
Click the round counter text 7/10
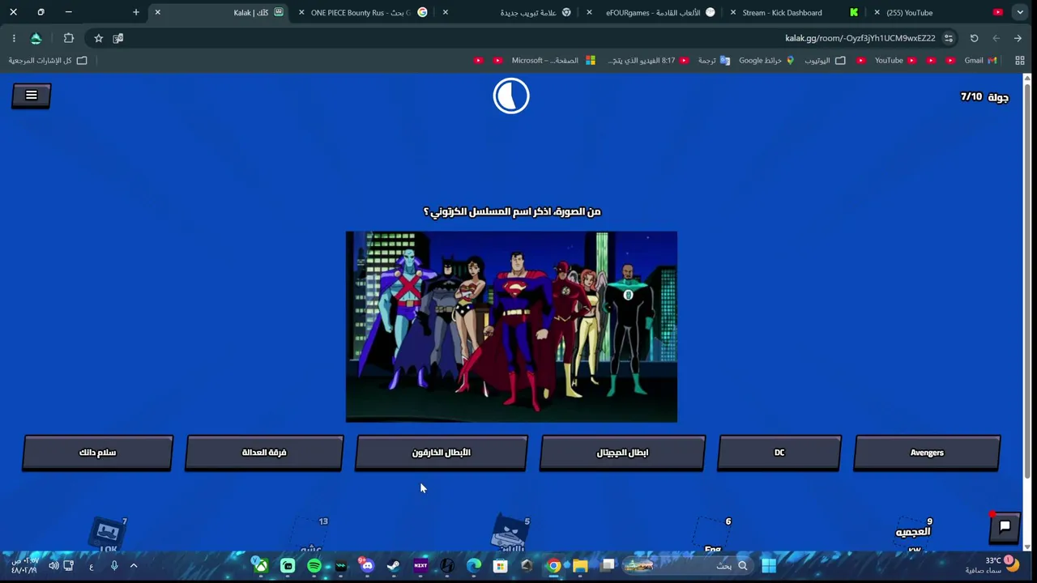pyautogui.click(x=971, y=96)
